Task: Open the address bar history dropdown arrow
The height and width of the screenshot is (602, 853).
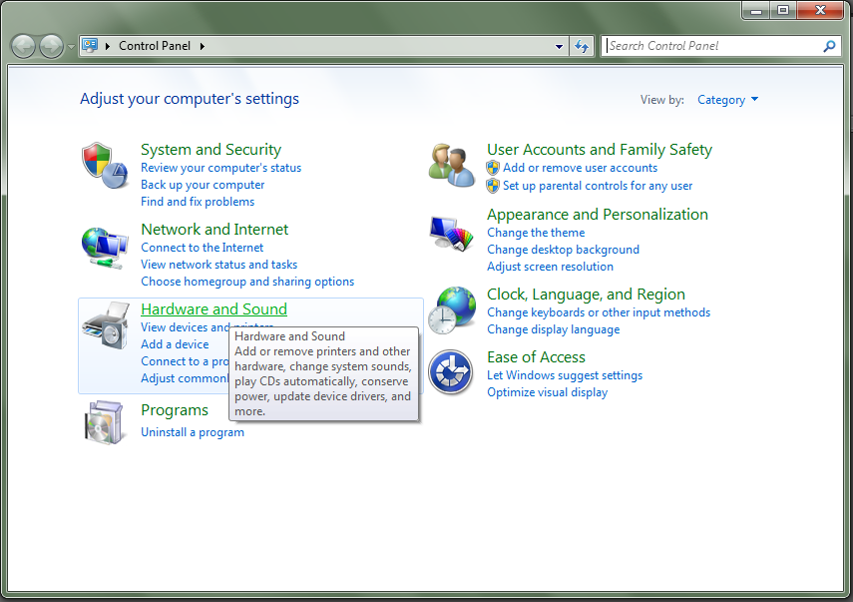Action: click(558, 46)
